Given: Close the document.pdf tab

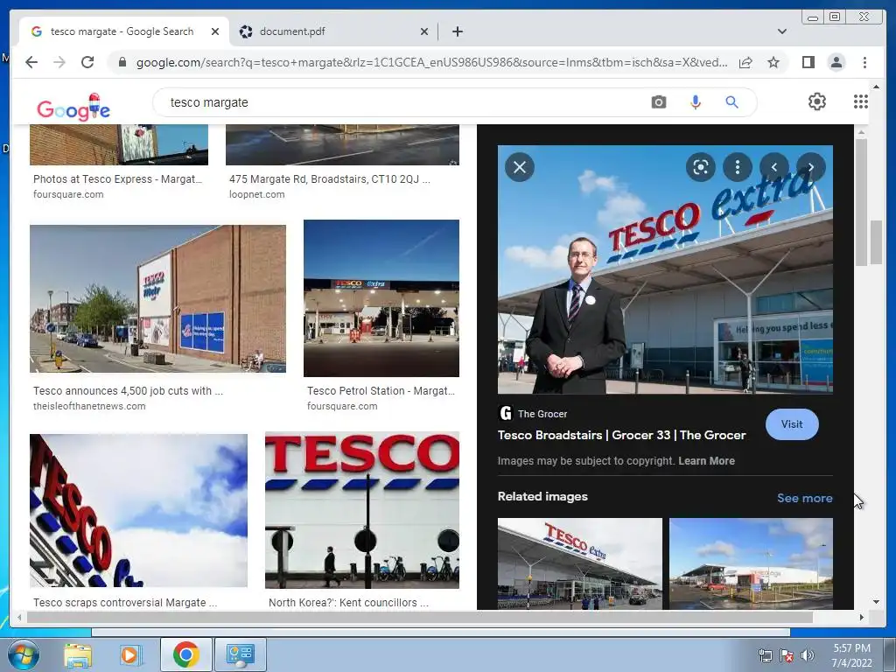Looking at the screenshot, I should coord(424,31).
